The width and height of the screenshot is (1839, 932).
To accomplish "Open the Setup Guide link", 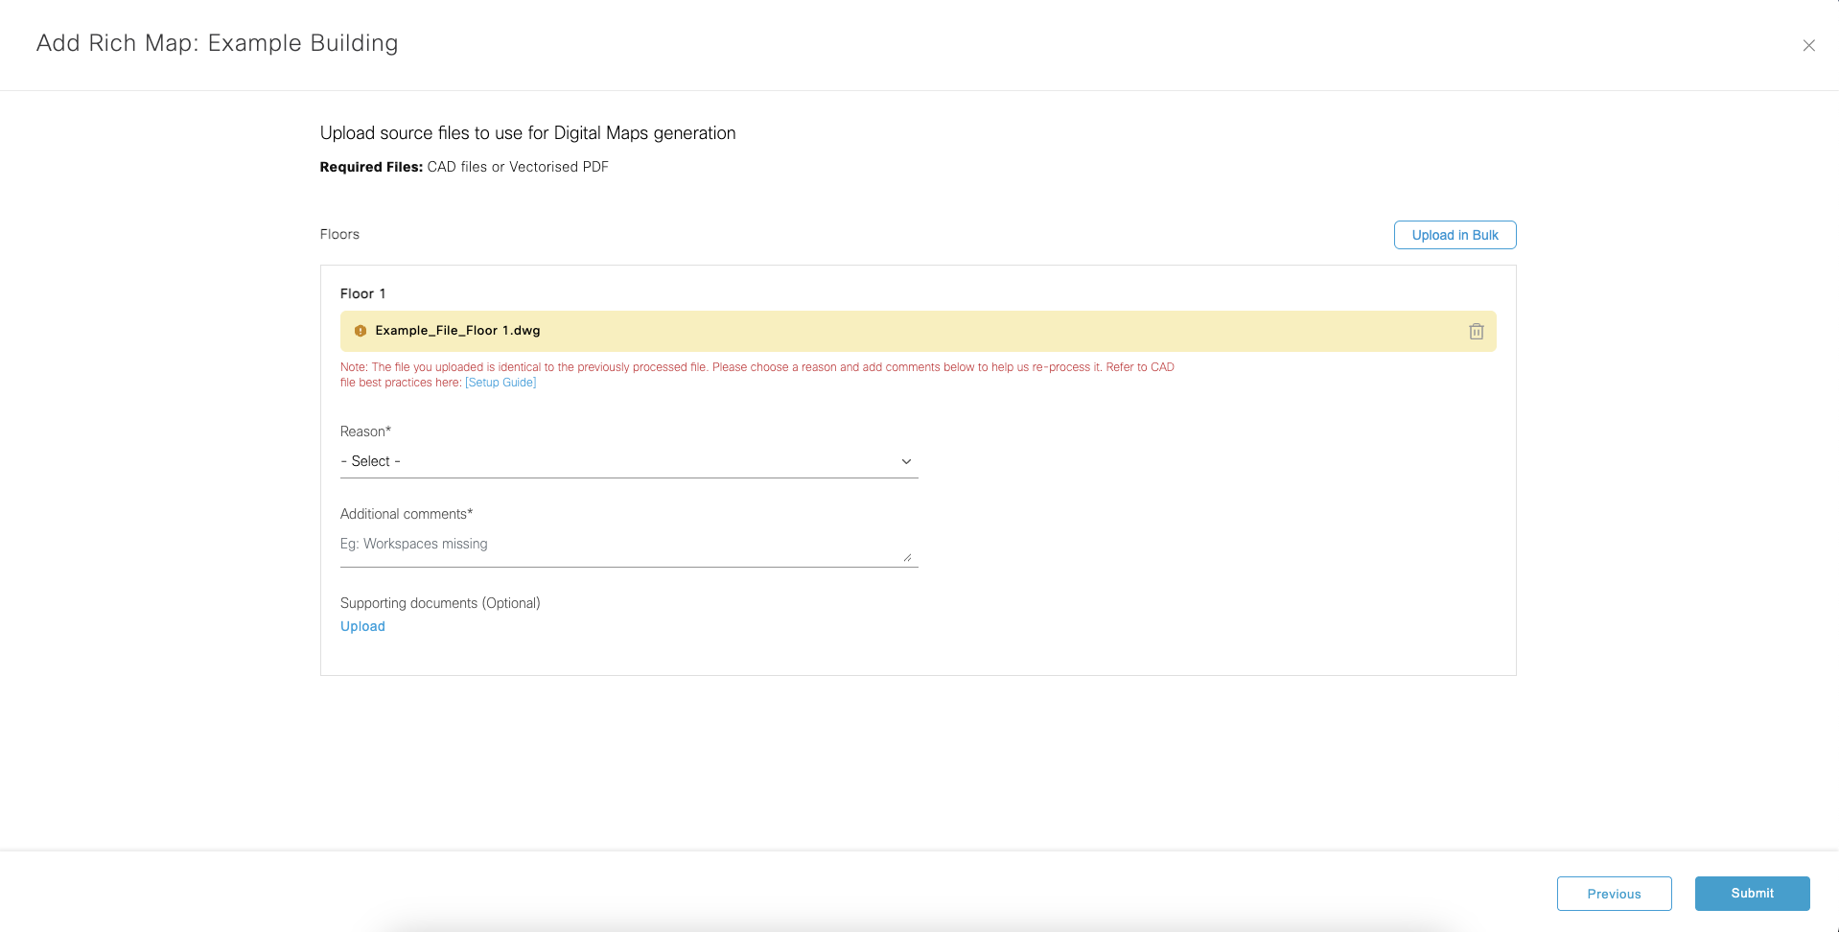I will 500,383.
